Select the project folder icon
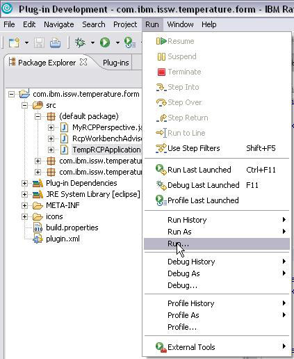 [24, 94]
